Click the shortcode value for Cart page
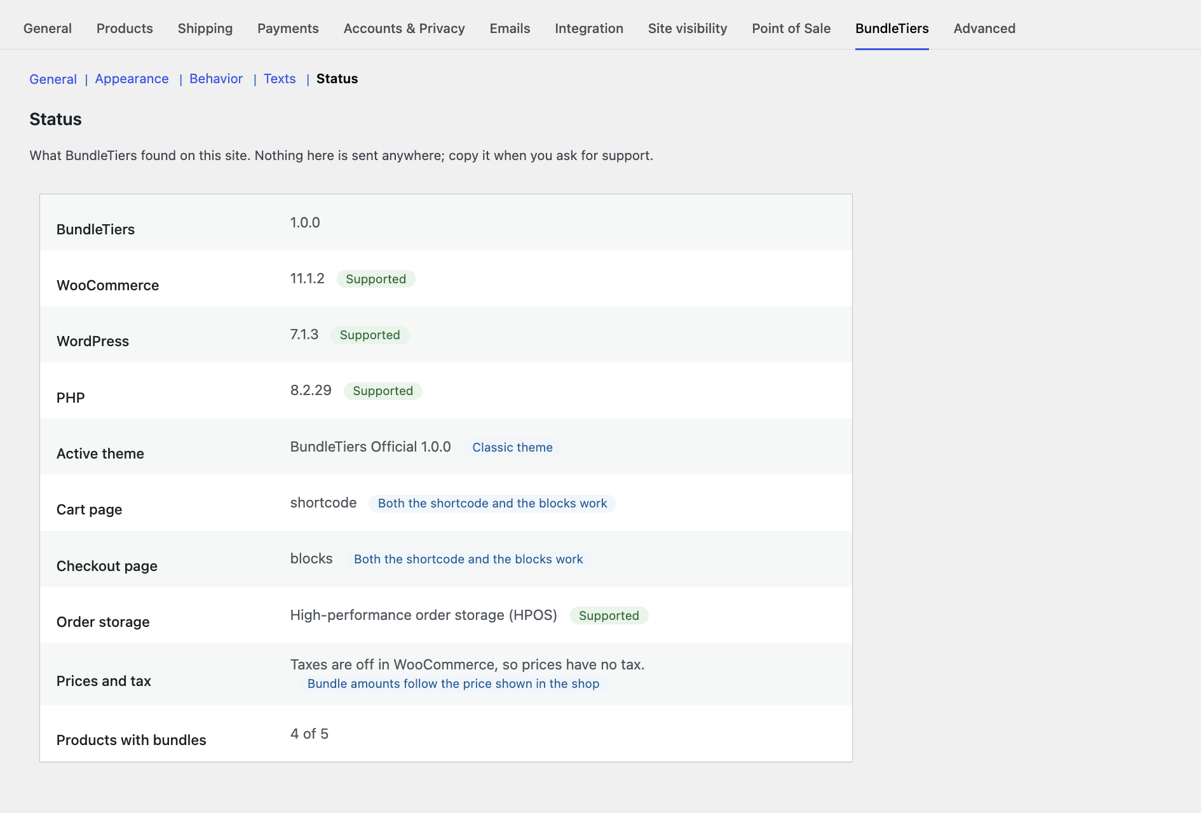 pos(323,502)
